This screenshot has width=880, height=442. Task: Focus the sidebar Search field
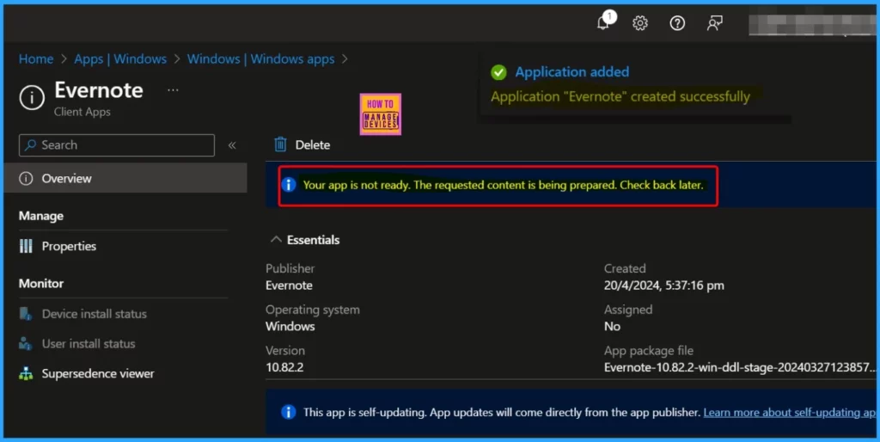(x=117, y=145)
